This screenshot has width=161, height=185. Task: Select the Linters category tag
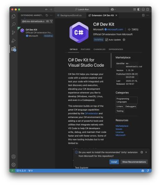[x=120, y=106]
